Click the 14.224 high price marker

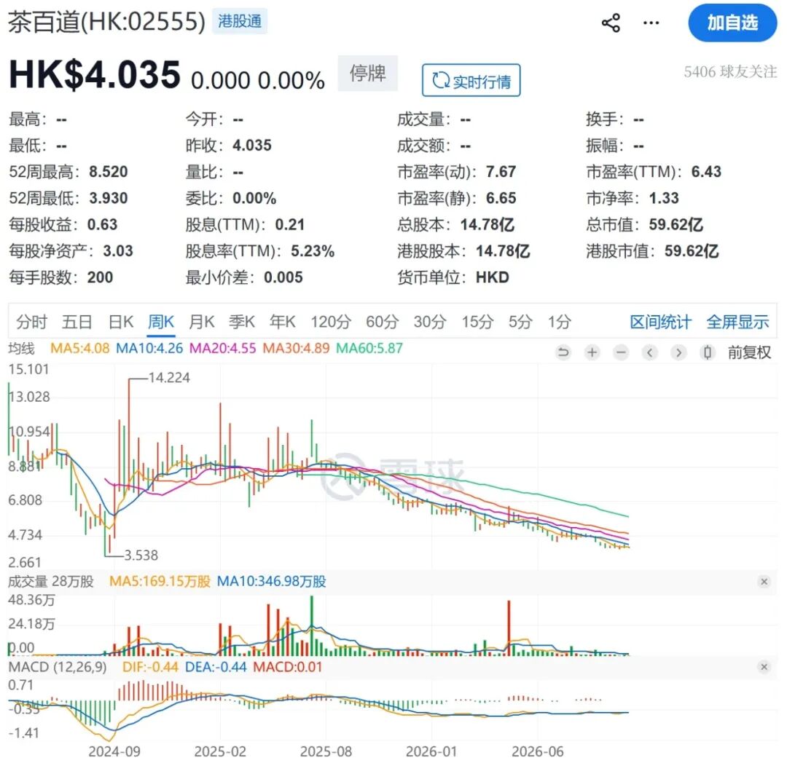[169, 378]
